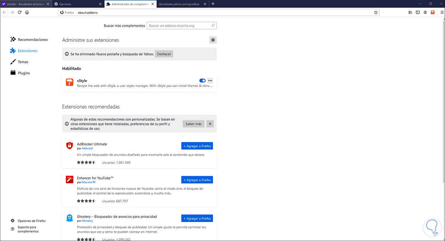Add AdBlocker Ultimate to Firefox
The height and width of the screenshot is (241, 445).
[x=197, y=146]
